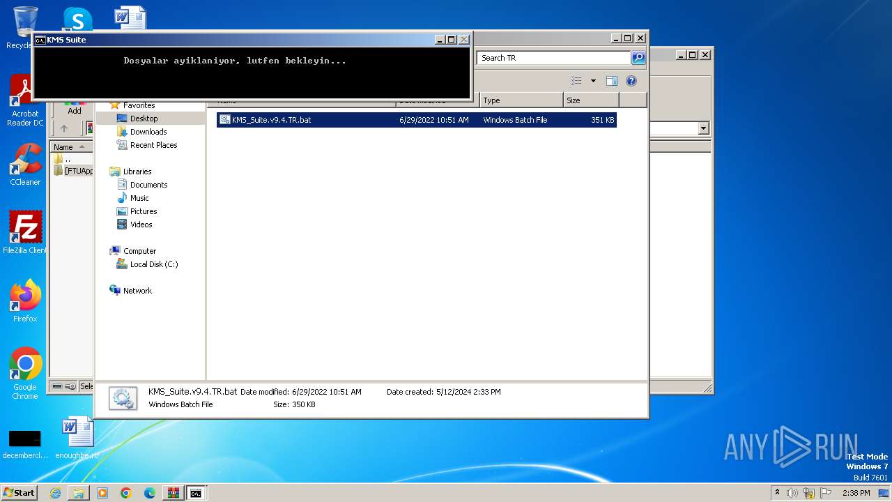Select Libraries in the navigation pane
The image size is (892, 502).
[x=137, y=172]
